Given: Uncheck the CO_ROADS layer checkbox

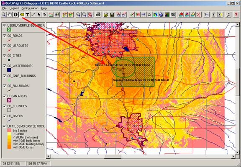Looking at the screenshot, I should tap(5, 36).
